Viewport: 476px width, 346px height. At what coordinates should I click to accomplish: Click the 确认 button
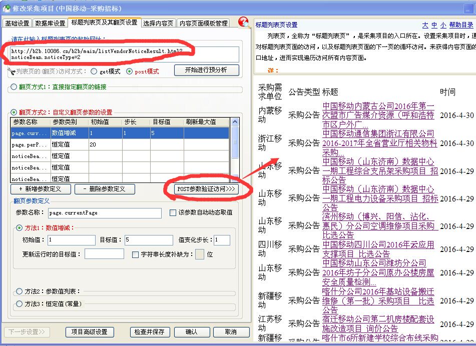pyautogui.click(x=192, y=332)
